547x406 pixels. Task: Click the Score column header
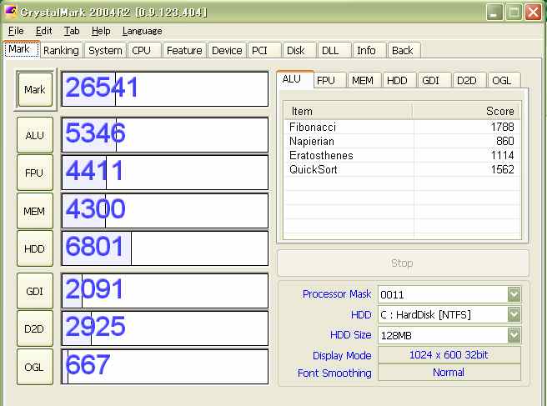pos(465,111)
